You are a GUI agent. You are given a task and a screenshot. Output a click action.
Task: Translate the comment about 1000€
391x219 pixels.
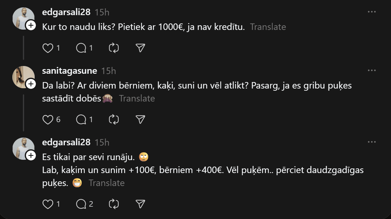(x=268, y=27)
